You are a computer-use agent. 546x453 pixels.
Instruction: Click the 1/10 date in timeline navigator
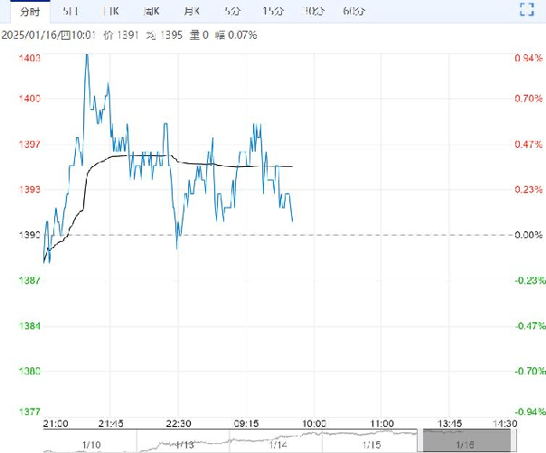91,445
